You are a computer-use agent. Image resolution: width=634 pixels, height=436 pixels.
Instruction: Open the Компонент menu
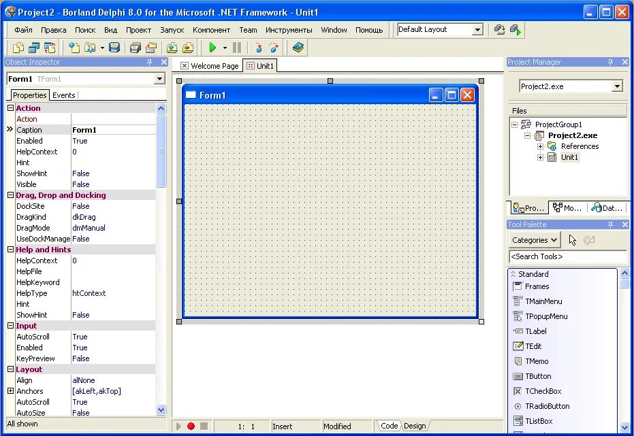pos(212,30)
